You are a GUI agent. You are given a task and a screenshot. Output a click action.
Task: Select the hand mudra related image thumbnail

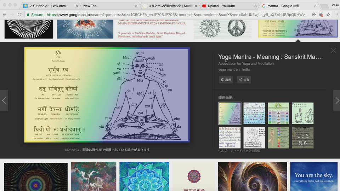[x=303, y=113]
